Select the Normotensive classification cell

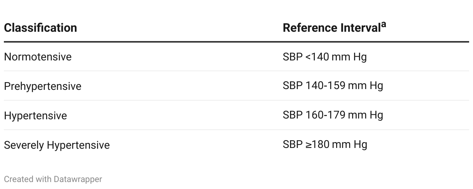(x=38, y=57)
